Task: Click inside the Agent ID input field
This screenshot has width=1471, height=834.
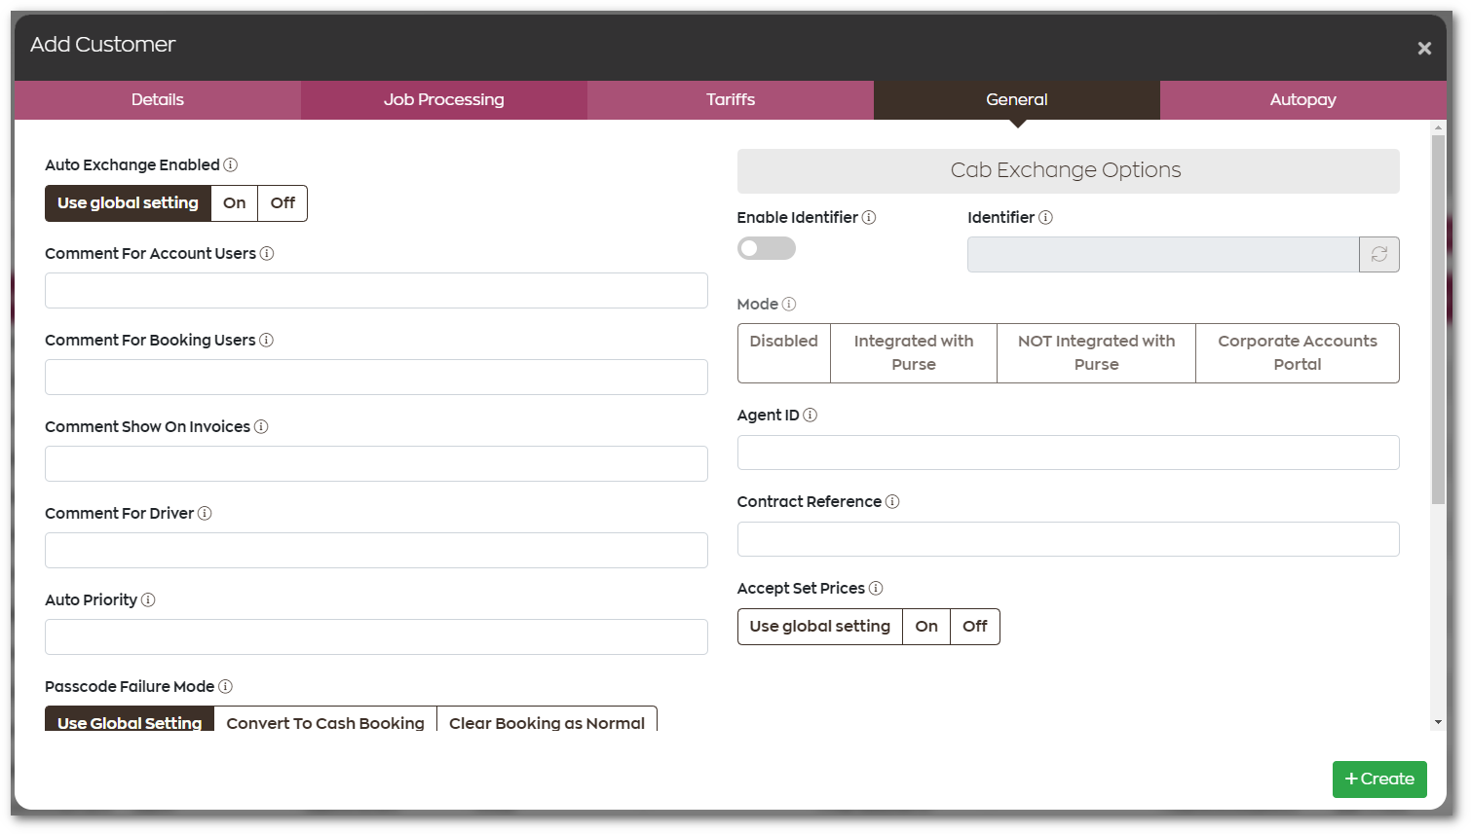Action: pyautogui.click(x=1068, y=453)
